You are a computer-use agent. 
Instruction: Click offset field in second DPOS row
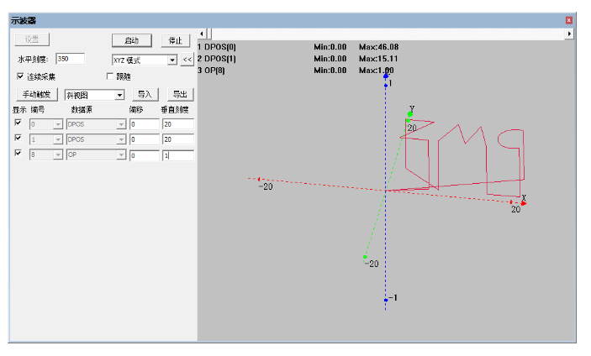145,139
